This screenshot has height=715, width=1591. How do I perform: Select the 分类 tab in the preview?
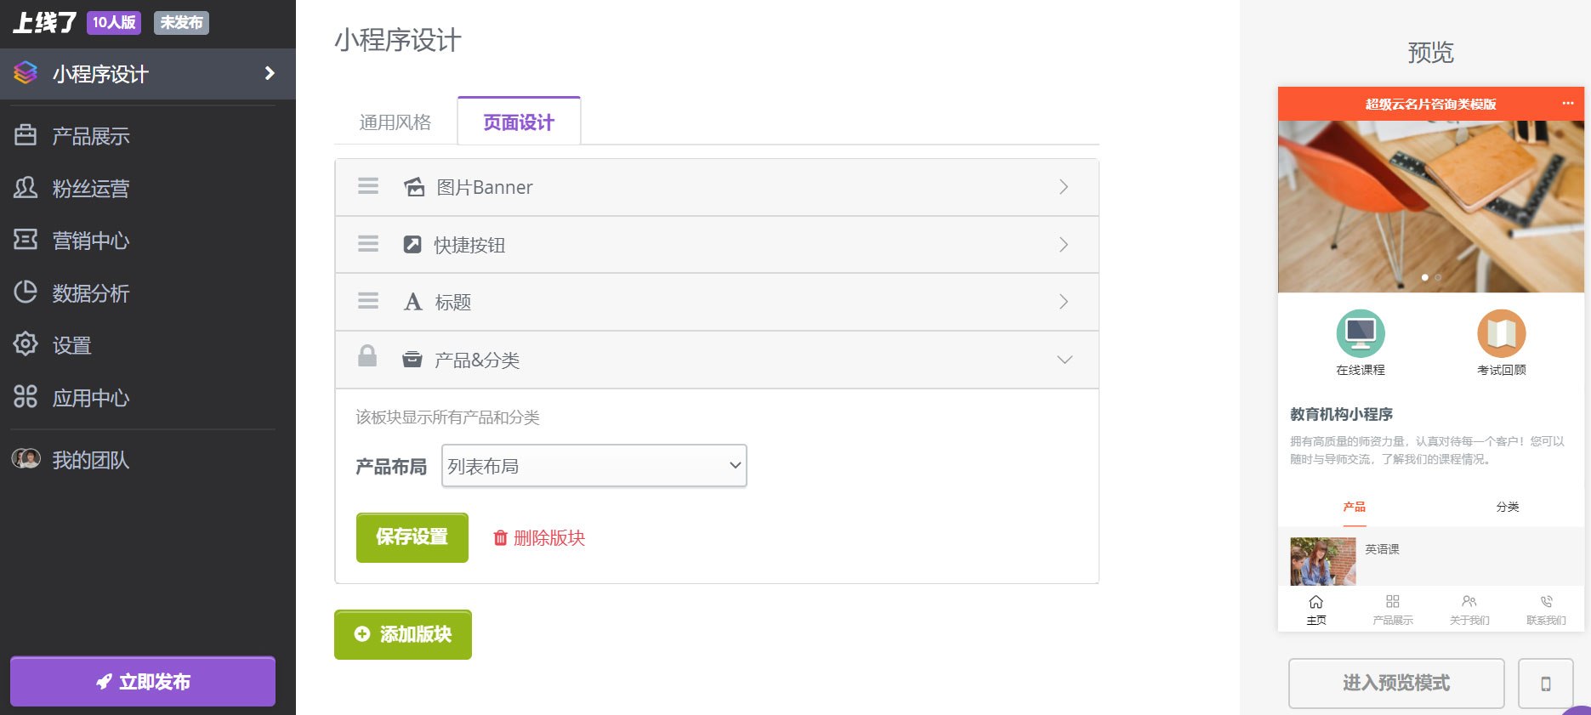click(x=1507, y=507)
